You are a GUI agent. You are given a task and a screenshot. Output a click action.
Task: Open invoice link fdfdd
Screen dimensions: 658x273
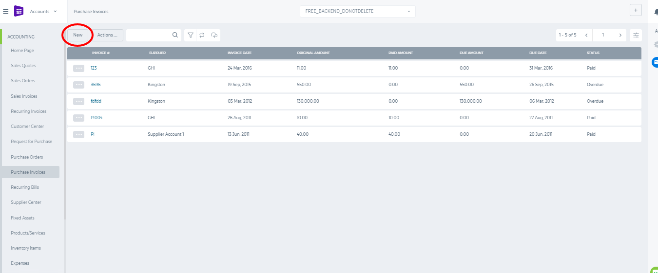pos(96,101)
